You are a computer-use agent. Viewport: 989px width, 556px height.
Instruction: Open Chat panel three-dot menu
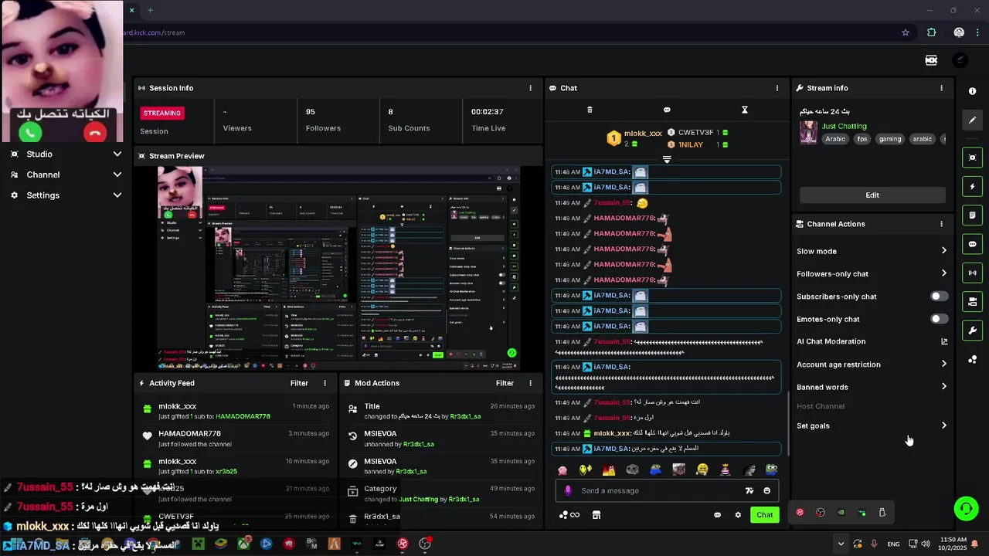(777, 88)
